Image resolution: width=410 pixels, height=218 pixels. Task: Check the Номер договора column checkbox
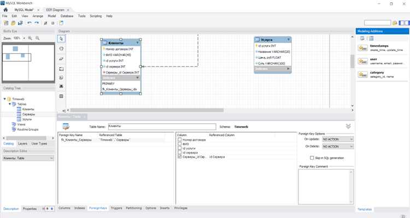pyautogui.click(x=180, y=140)
